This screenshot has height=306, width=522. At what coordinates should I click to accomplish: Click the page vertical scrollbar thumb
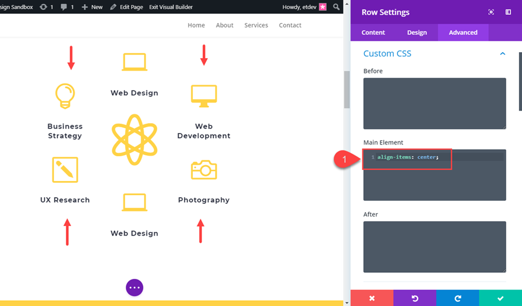click(346, 89)
